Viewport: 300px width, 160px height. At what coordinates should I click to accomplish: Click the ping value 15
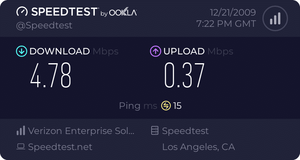pyautogui.click(x=177, y=106)
